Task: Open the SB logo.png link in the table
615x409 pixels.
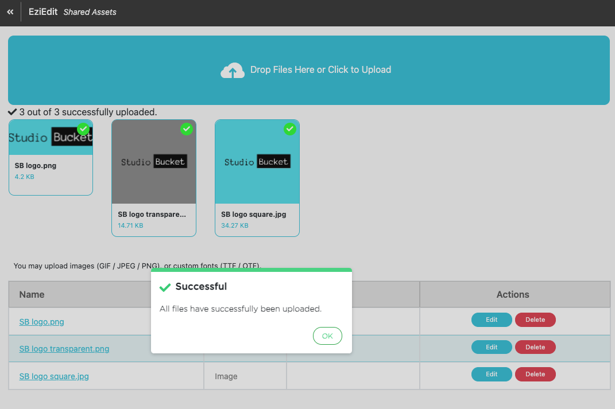Action: tap(41, 322)
